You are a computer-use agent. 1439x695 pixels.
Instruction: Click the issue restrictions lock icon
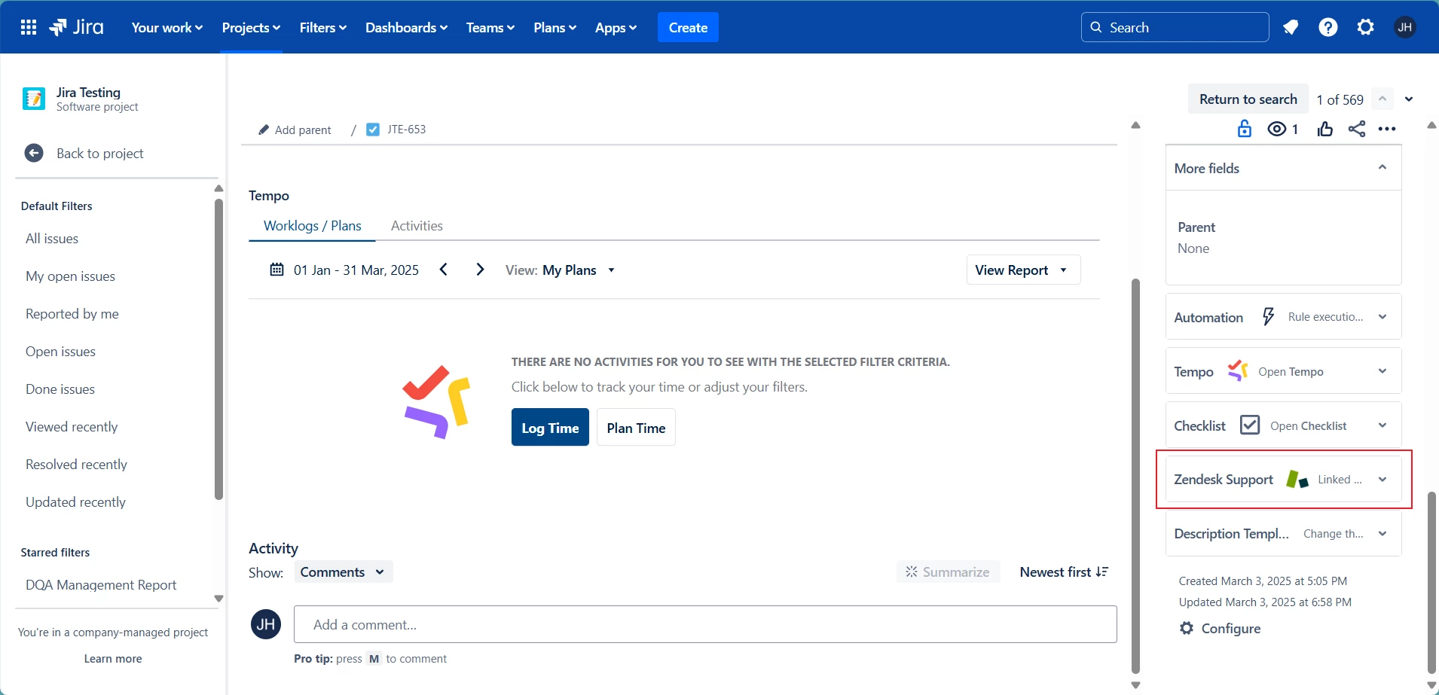tap(1245, 129)
